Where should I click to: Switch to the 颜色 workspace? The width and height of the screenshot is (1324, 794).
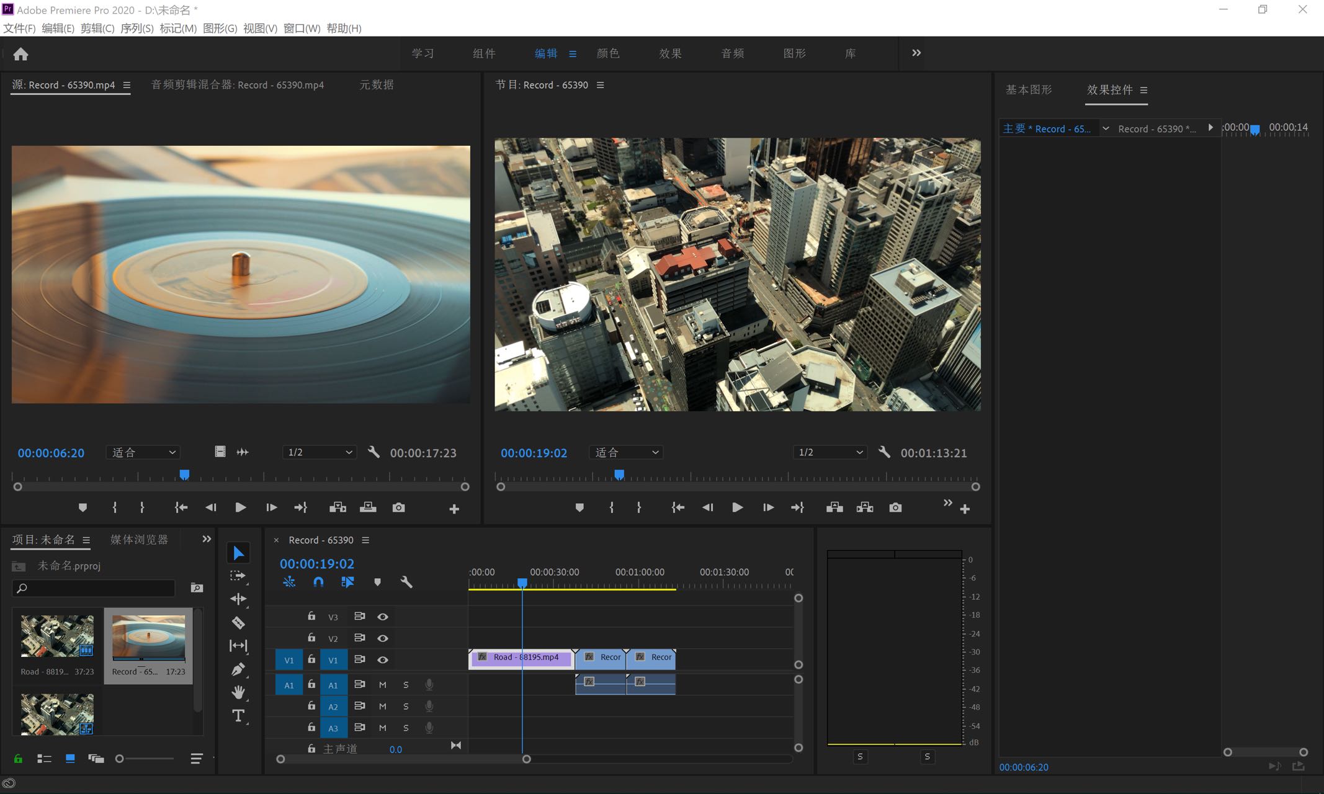coord(608,53)
